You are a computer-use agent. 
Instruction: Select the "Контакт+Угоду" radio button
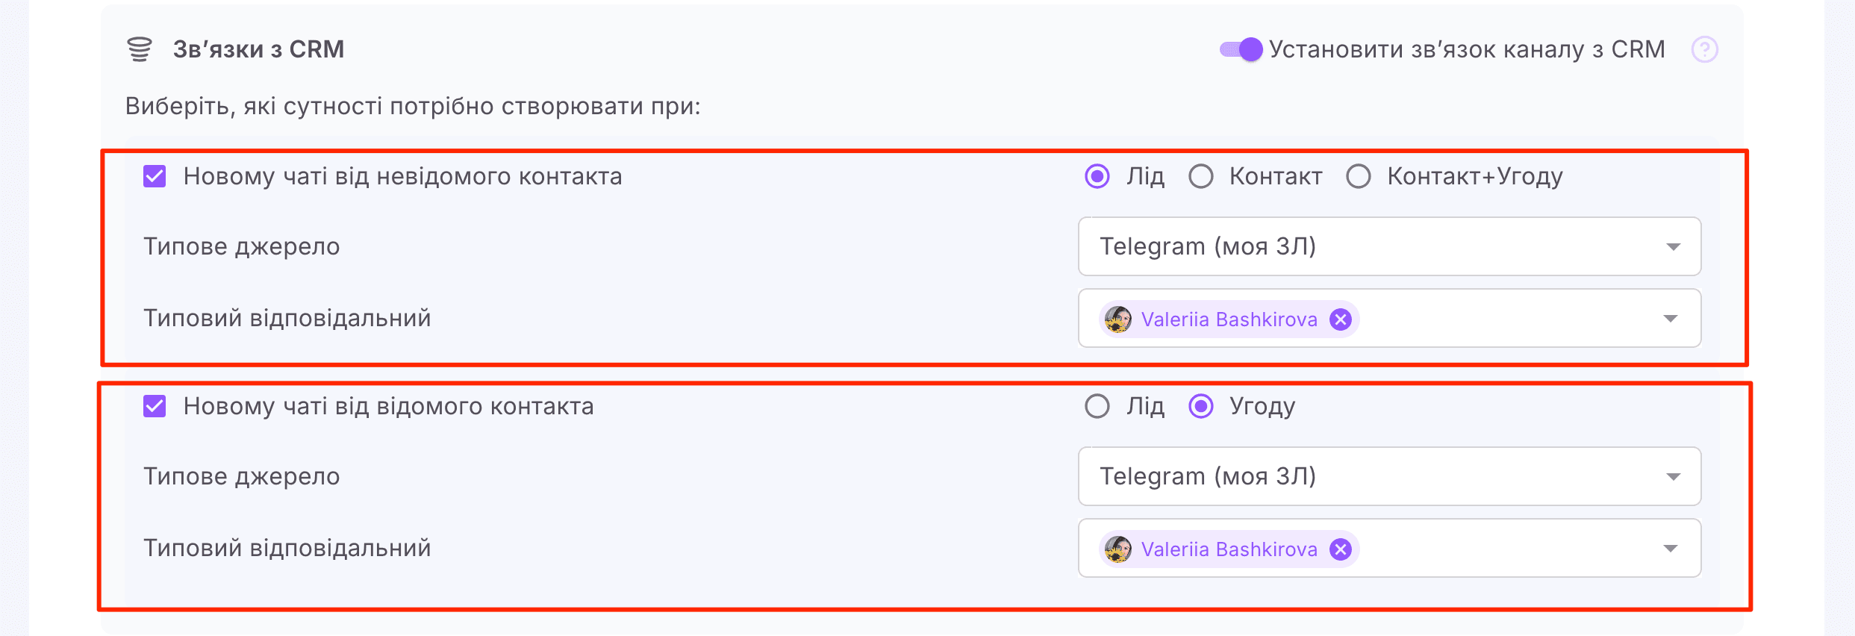pos(1359,177)
